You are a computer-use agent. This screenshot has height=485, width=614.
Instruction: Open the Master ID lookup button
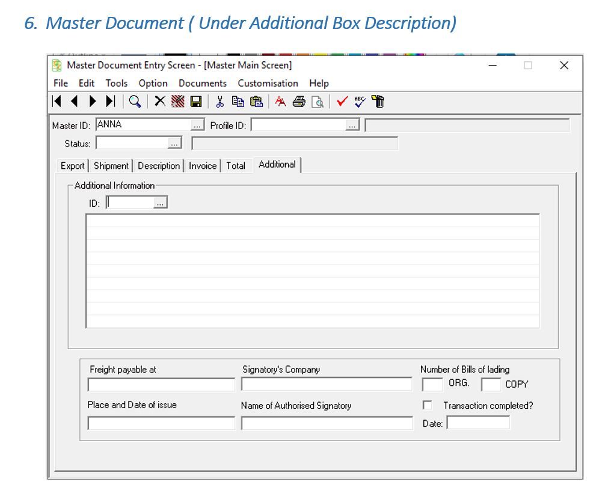(197, 125)
